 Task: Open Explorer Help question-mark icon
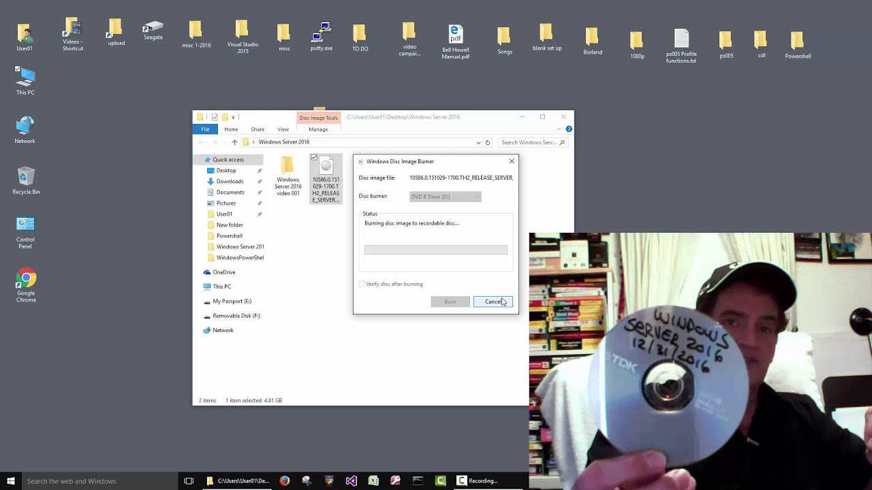tap(569, 129)
